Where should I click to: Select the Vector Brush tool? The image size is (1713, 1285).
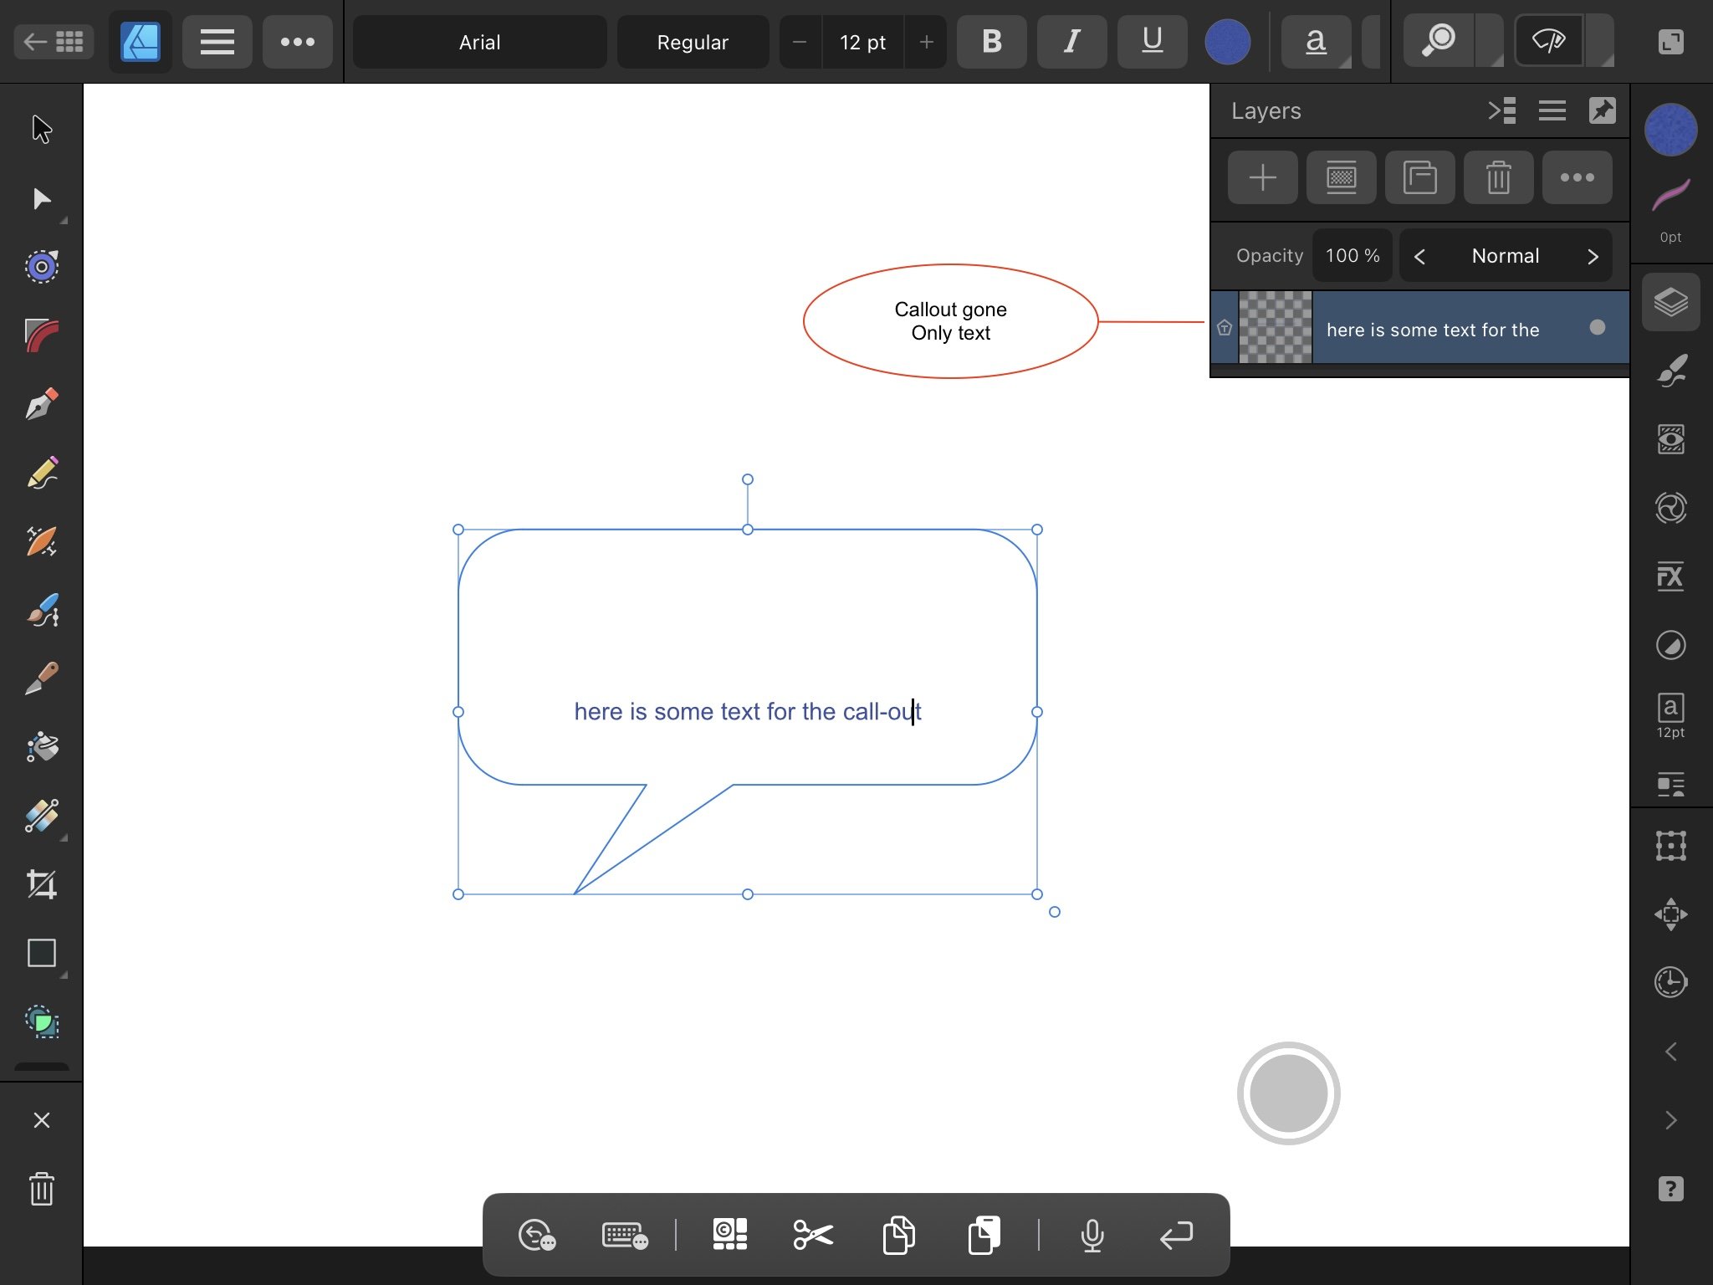40,611
